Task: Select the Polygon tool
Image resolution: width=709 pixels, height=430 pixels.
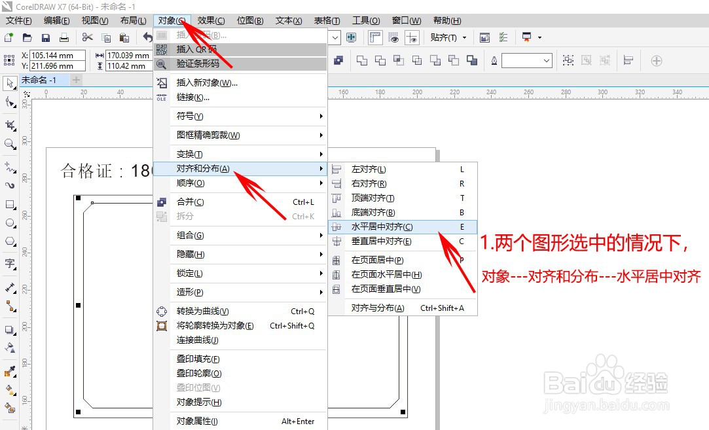Action: click(x=10, y=241)
